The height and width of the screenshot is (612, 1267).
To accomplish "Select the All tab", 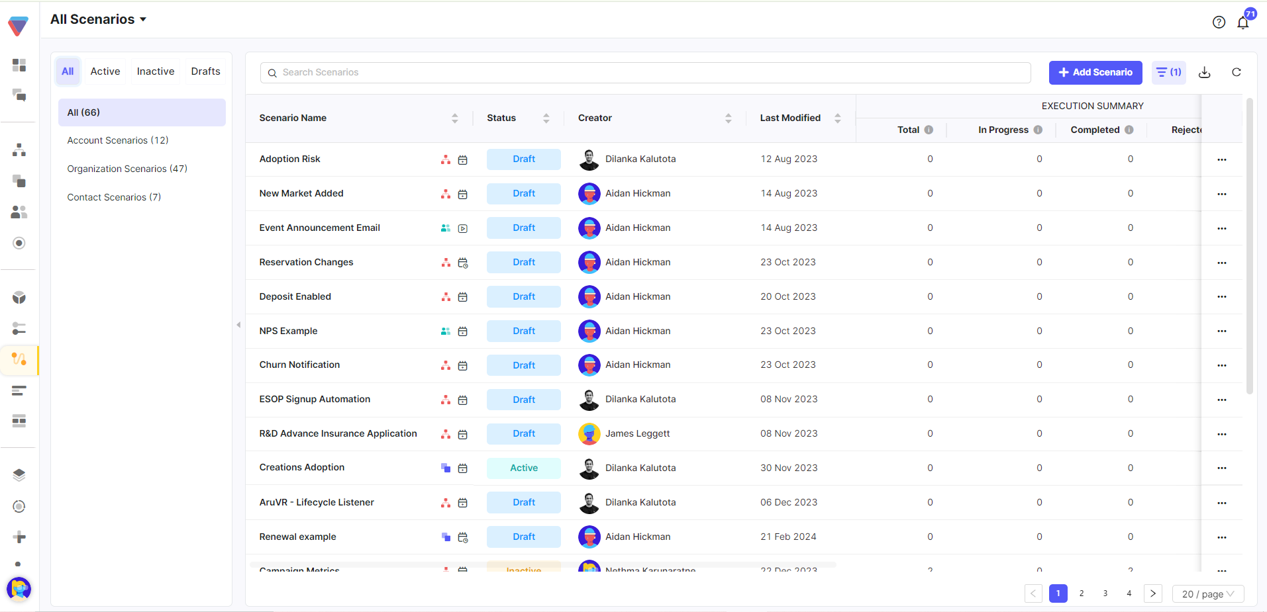I will (x=68, y=71).
